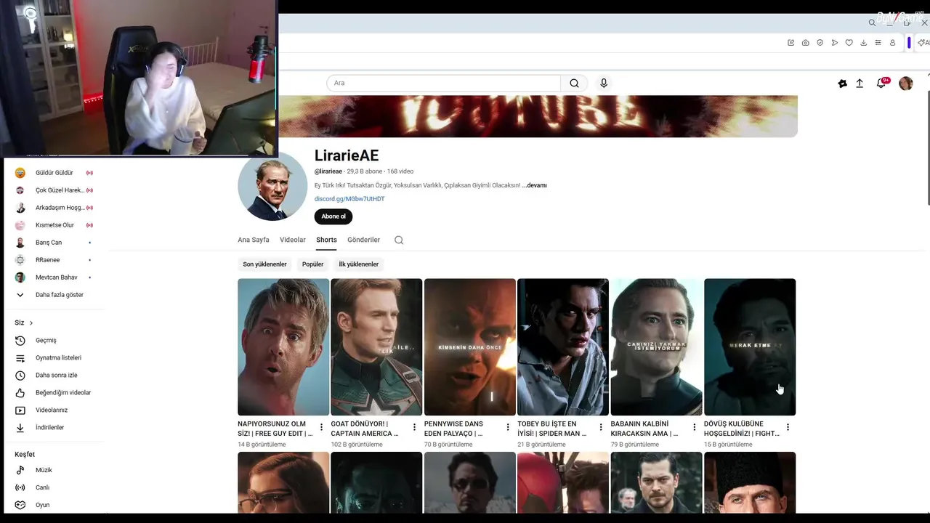Click the Ara search input field
Image resolution: width=930 pixels, height=523 pixels.
443,83
